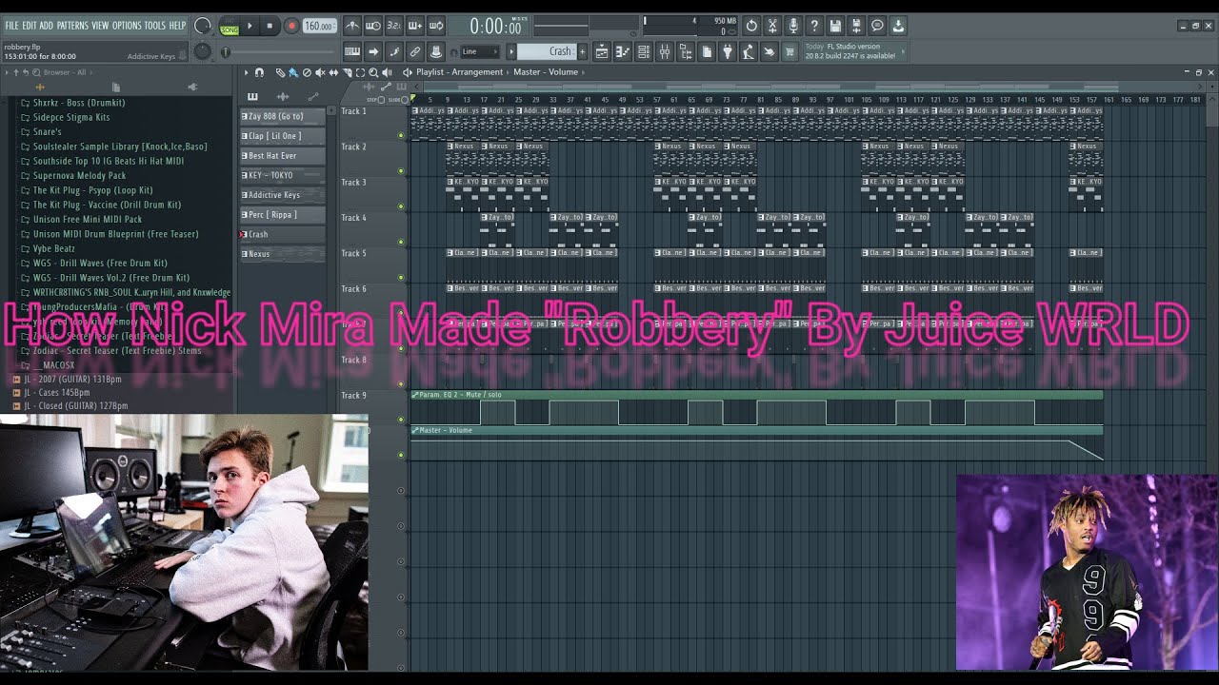Open the EDIT menu

30,26
